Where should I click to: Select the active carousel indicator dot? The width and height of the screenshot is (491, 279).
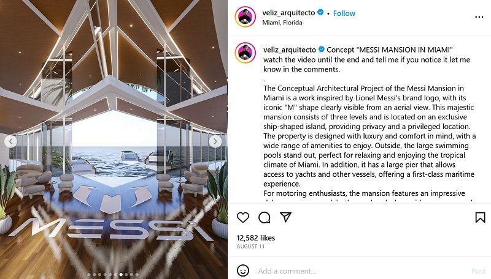[121, 275]
